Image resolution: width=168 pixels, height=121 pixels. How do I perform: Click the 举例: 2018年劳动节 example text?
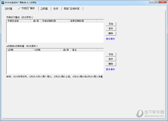click(54, 77)
